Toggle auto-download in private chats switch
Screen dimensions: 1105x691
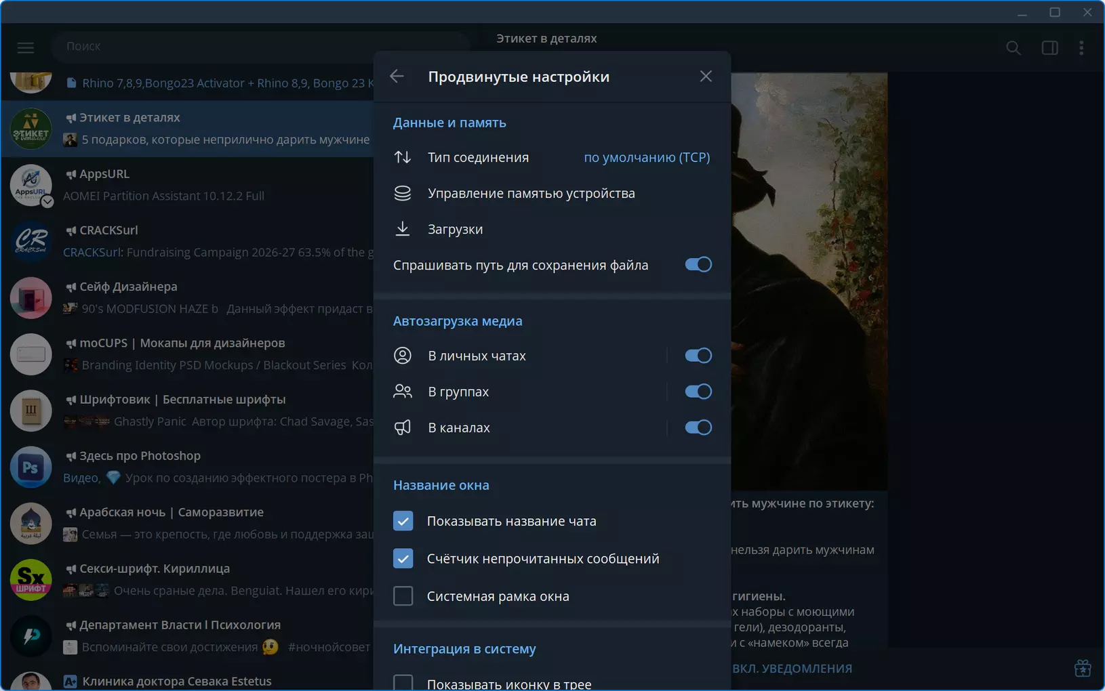(x=698, y=356)
